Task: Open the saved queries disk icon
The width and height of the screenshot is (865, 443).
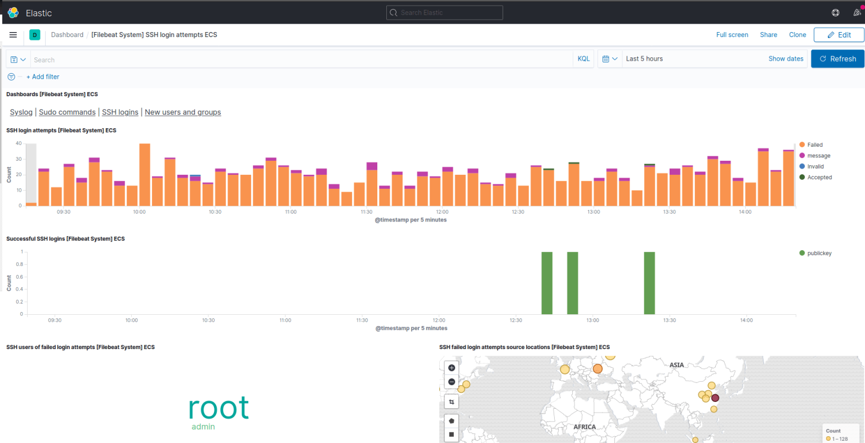Action: coord(13,59)
